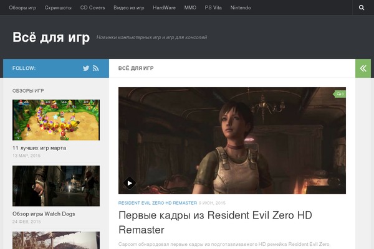This screenshot has height=249, width=374.
Task: Open the Twitter follow icon
Action: pyautogui.click(x=86, y=68)
